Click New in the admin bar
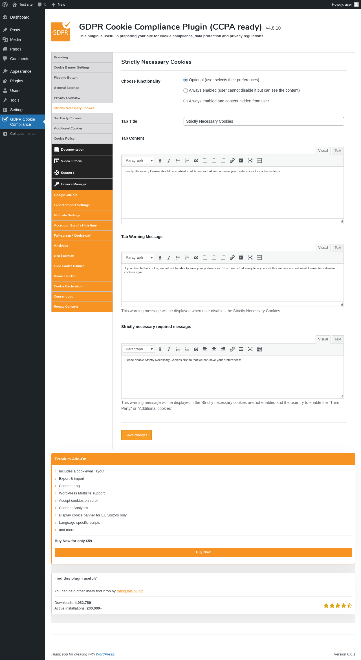 point(58,5)
